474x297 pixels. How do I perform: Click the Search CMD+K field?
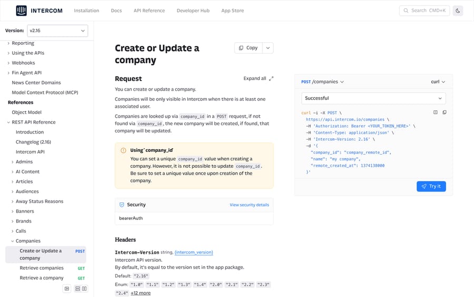tap(424, 11)
